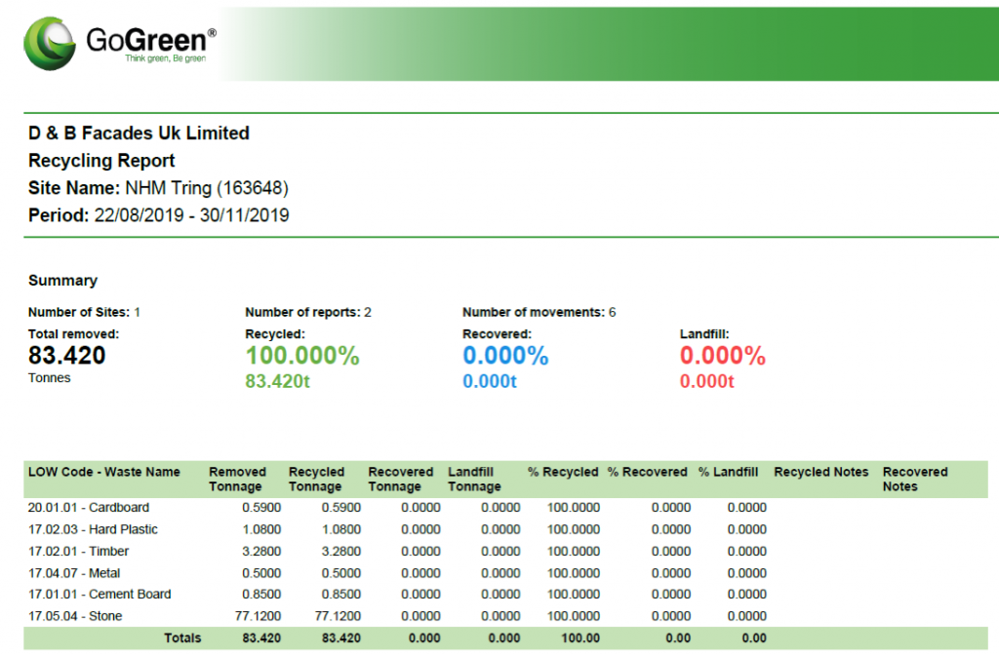Click the GoGreen brand name text
The height and width of the screenshot is (655, 999).
pos(150,40)
